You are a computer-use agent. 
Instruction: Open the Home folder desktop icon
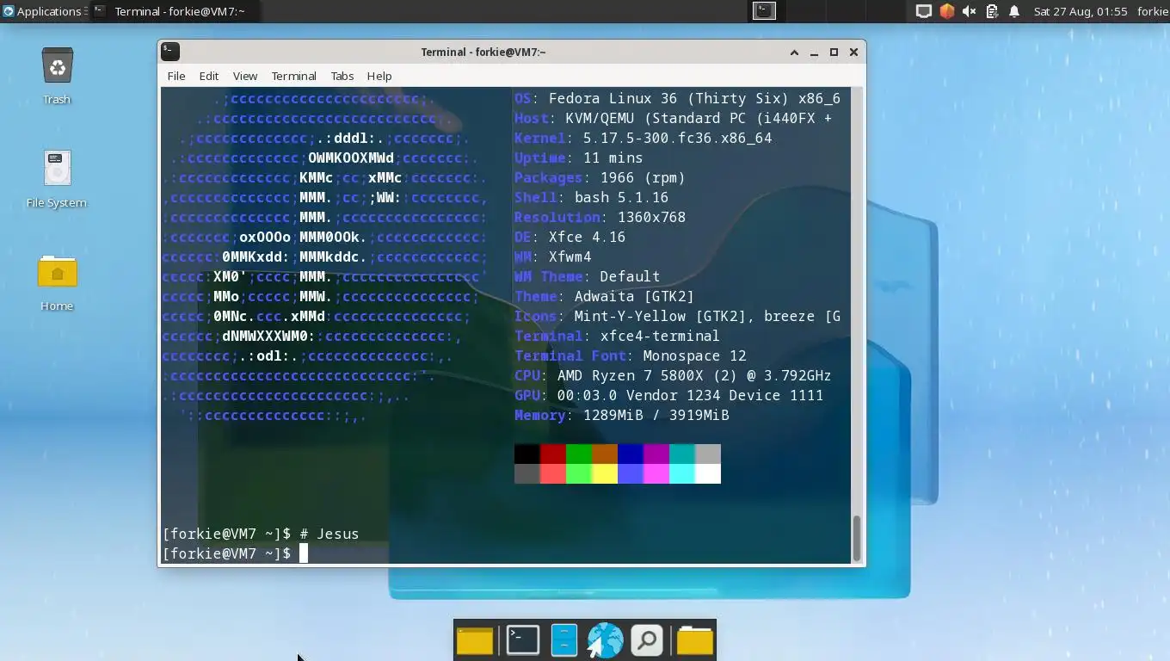pos(57,272)
